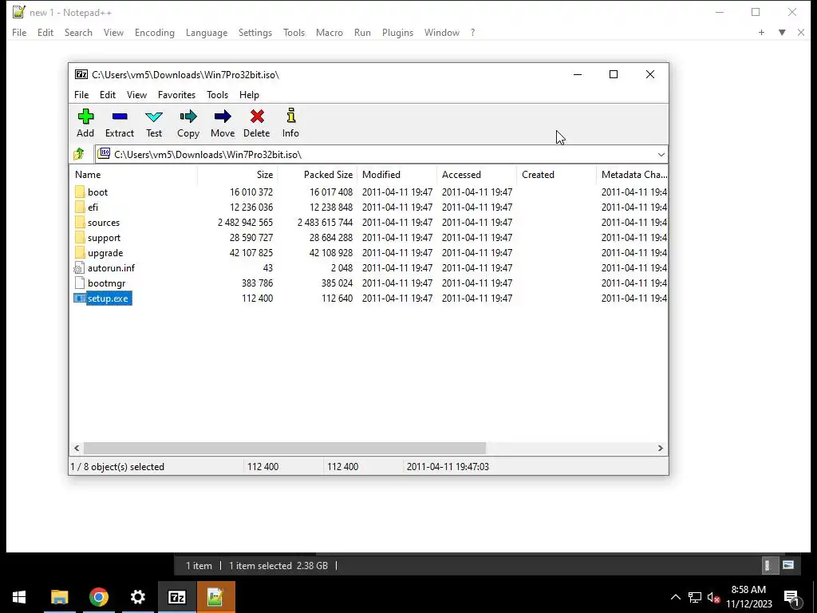The image size is (817, 613).
Task: Open Notepad++ Macro menu
Action: pos(330,32)
